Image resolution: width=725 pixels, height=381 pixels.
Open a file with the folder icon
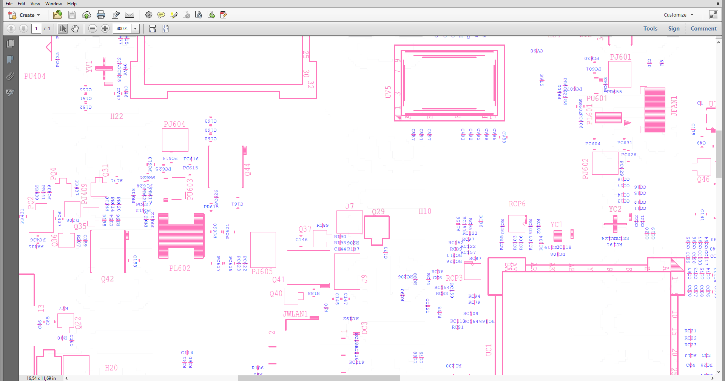[x=58, y=15]
